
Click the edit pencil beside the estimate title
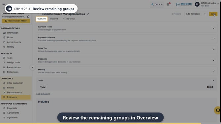pos(88,14)
